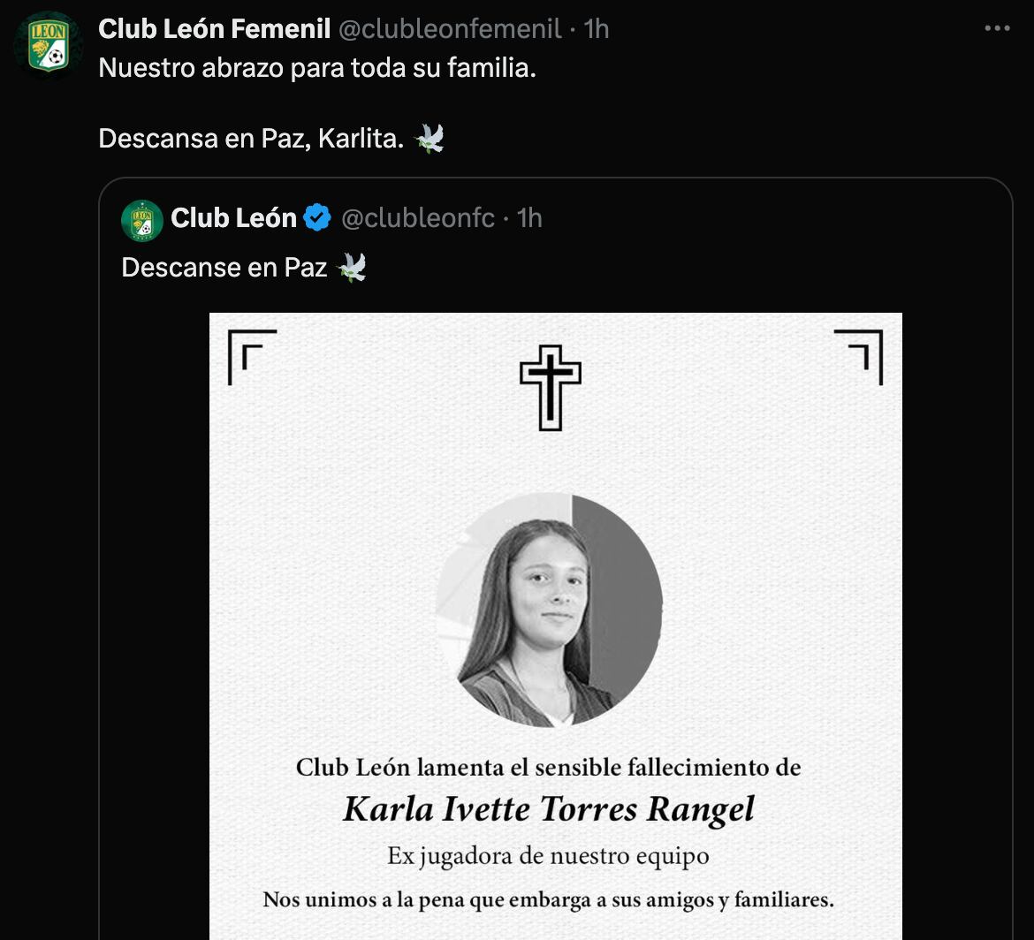
Task: Click dove emoji after "Descansa en Paz, Karlita."
Action: 430,138
